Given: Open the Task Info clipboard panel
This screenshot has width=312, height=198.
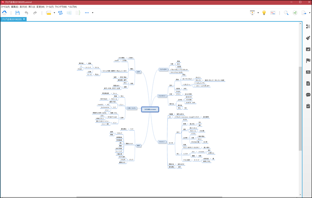Looking at the screenshot, I should pos(308,106).
